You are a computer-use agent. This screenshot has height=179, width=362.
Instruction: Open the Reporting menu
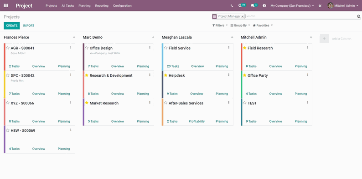(x=102, y=6)
